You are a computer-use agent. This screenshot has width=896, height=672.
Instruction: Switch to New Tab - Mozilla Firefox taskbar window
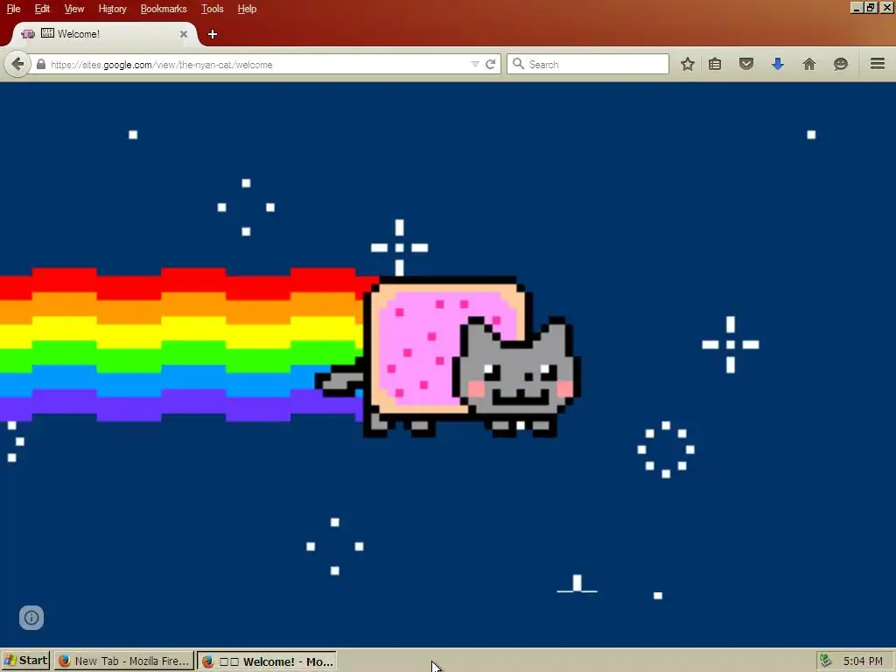point(124,661)
